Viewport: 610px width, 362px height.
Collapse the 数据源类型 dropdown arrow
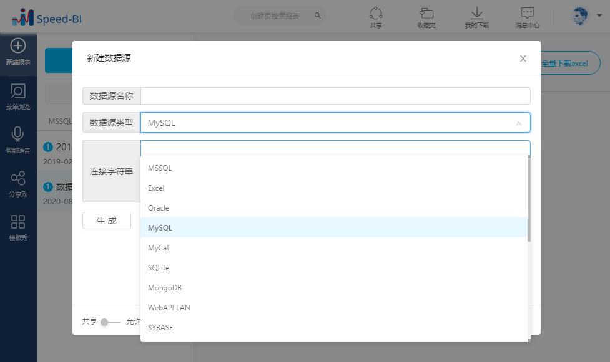[x=518, y=123]
